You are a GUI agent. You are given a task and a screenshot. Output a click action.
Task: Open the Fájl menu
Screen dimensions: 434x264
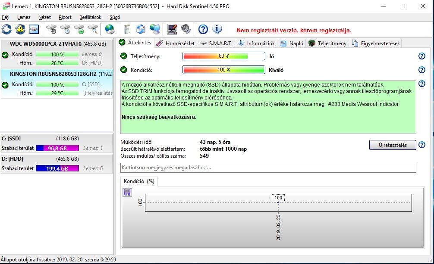[6, 17]
